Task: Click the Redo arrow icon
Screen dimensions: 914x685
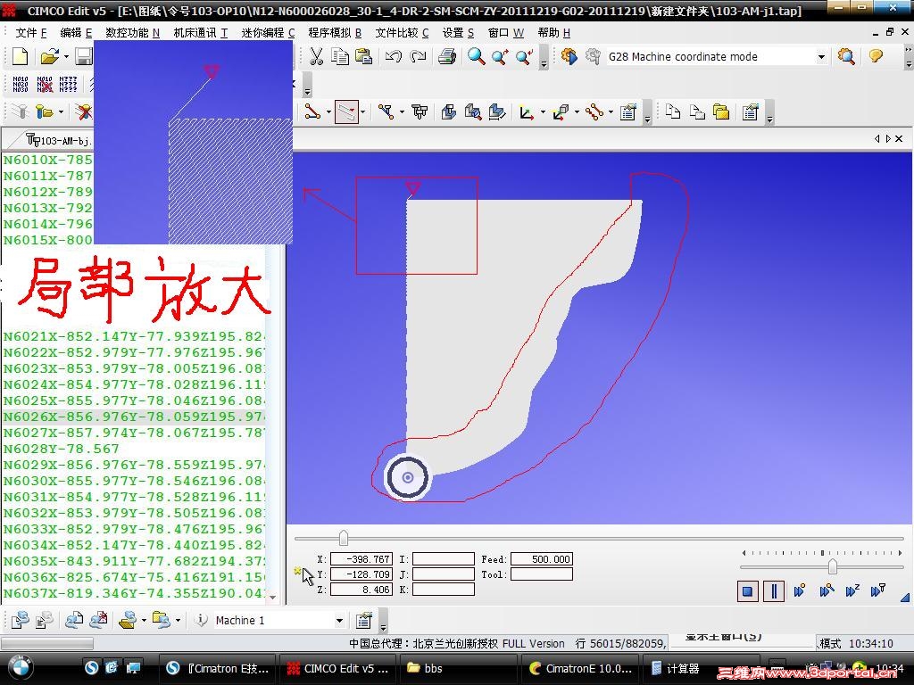Action: coord(418,56)
